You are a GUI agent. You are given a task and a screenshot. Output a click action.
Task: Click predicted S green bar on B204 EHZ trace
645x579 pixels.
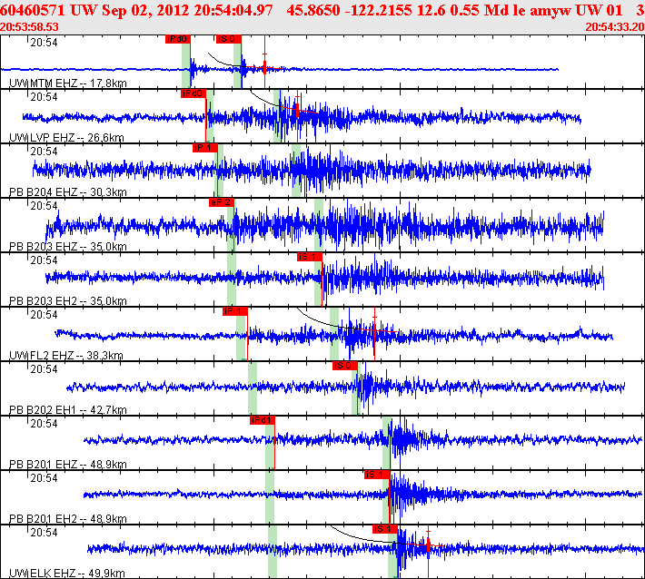point(296,171)
